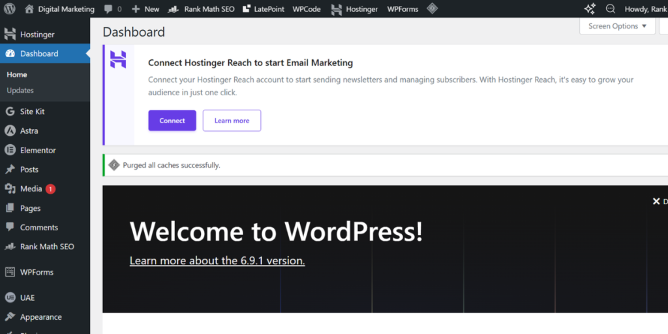Open Learn more about the 6.9.1 version link
Image resolution: width=668 pixels, height=334 pixels.
click(217, 261)
